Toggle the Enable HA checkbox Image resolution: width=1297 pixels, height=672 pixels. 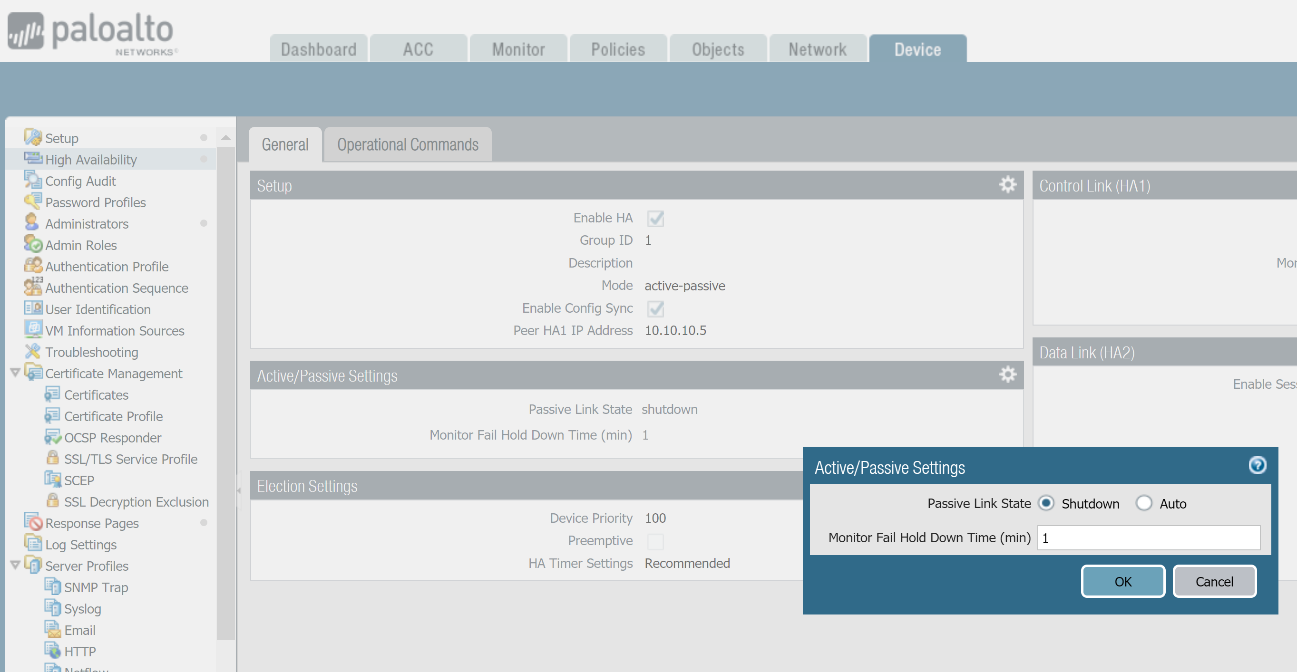(x=655, y=218)
